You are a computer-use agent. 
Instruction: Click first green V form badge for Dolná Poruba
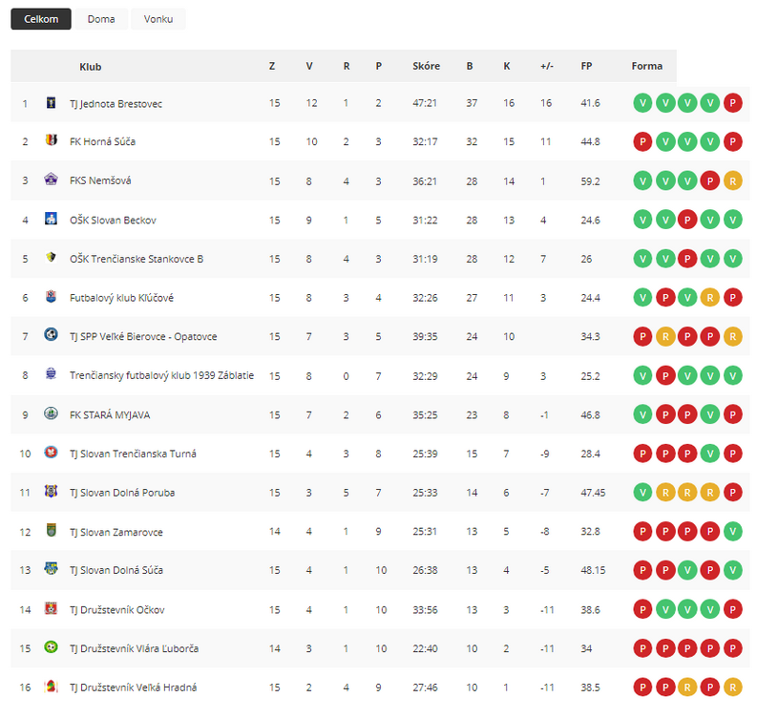coord(642,493)
